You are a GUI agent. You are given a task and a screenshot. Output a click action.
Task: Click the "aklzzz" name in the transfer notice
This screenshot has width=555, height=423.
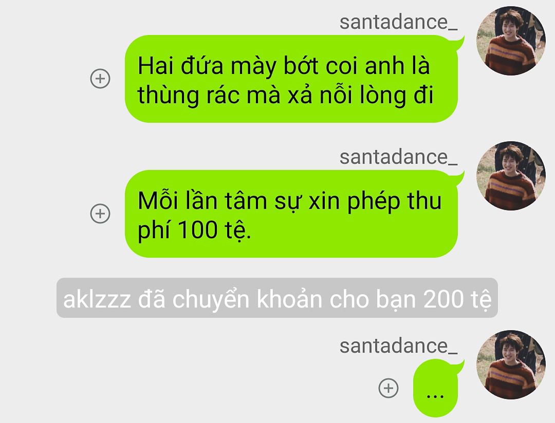point(97,300)
